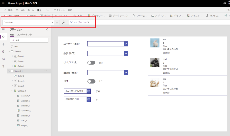Switch to the コンポーネント tab
The width and height of the screenshot is (230, 136).
pyautogui.click(x=24, y=35)
